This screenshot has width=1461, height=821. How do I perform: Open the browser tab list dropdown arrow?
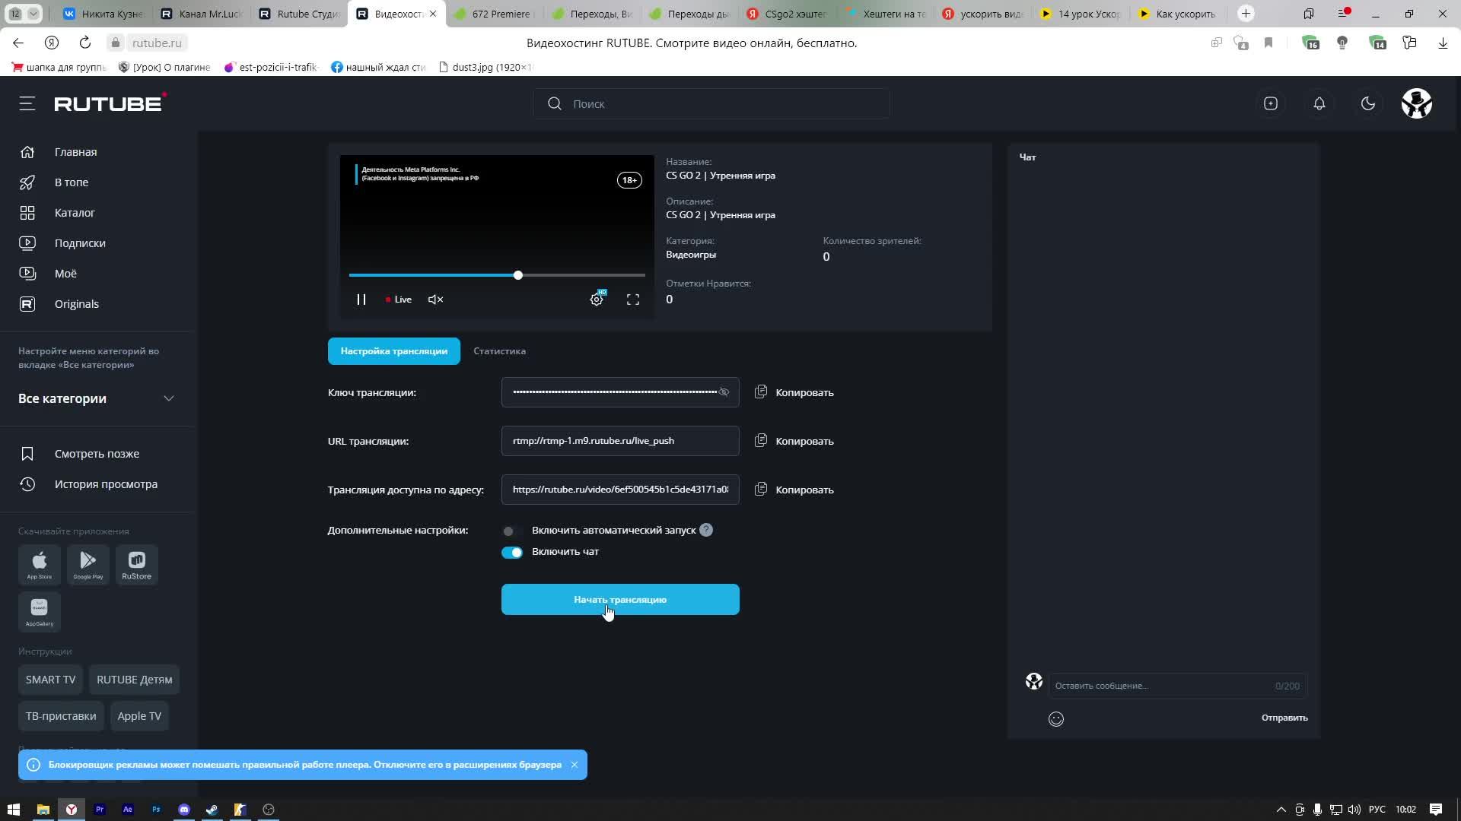coord(33,14)
